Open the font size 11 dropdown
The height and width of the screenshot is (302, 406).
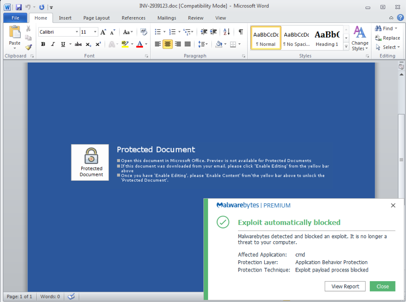[x=95, y=32]
